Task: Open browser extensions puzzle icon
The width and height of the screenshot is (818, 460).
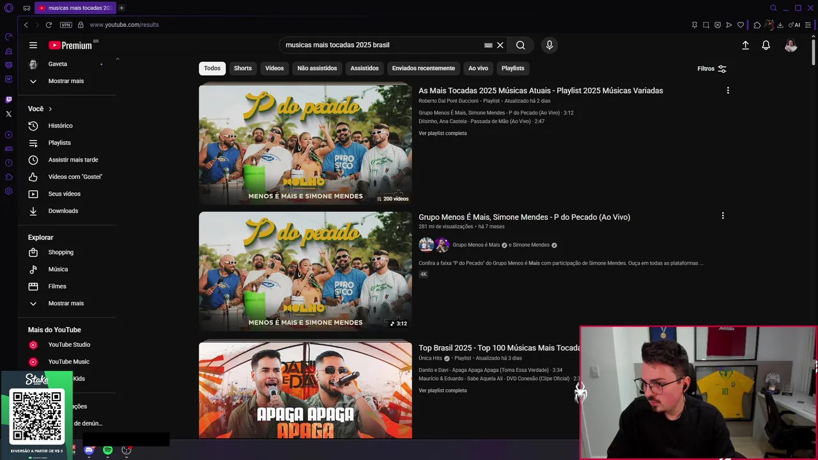Action: [757, 25]
